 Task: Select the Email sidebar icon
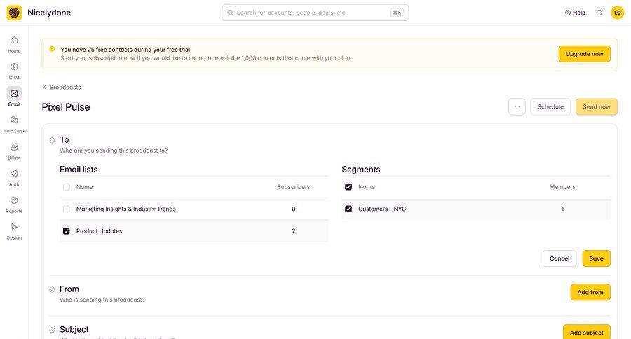(x=14, y=94)
